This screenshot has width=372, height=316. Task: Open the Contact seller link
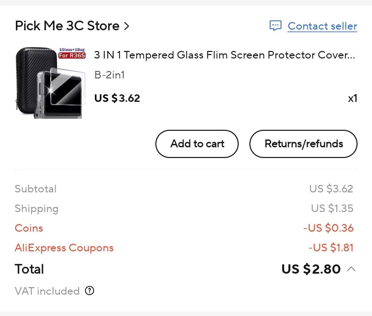coord(322,26)
